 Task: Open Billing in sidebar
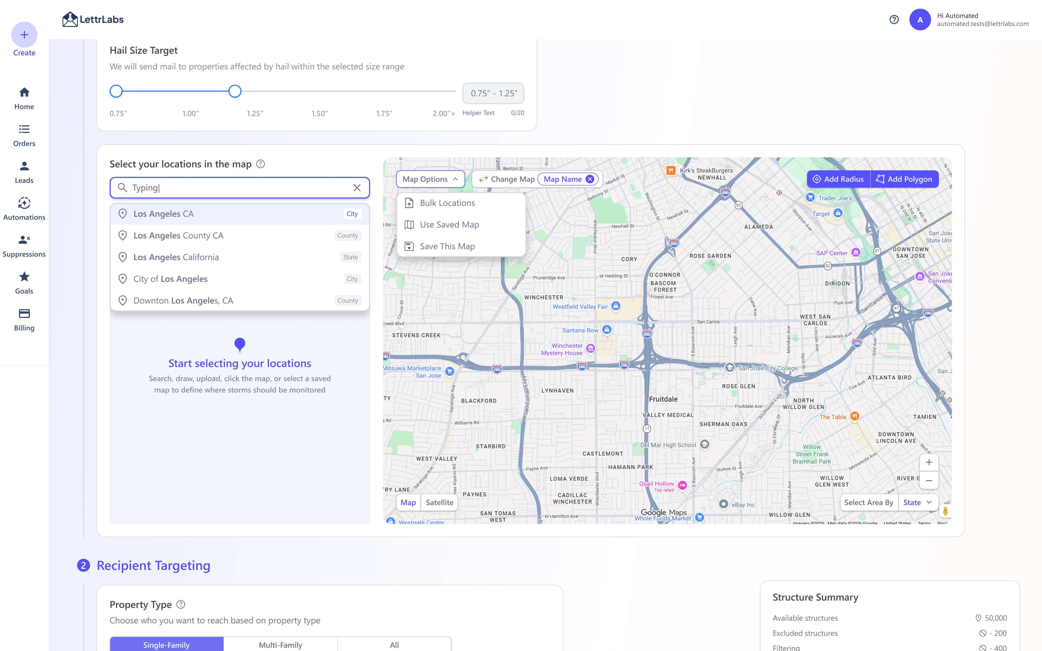(x=24, y=320)
